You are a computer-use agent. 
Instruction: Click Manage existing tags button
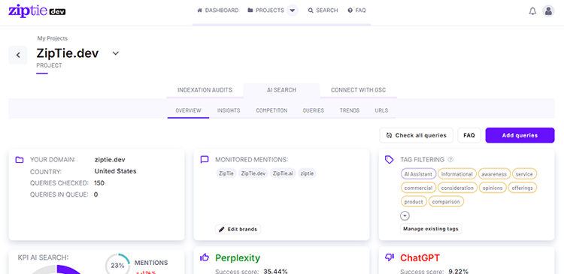click(x=431, y=229)
